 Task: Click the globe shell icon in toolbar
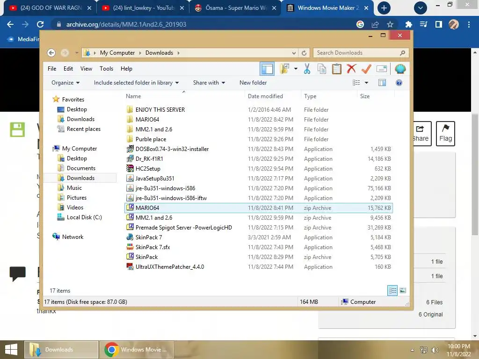coord(400,69)
